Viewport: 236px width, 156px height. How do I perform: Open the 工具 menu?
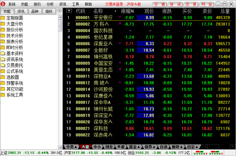tap(76, 4)
